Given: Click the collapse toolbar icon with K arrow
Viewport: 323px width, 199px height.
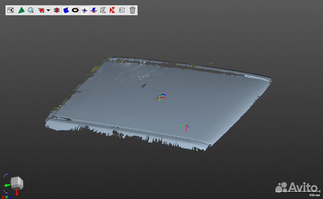Looking at the screenshot, I should [10, 10].
